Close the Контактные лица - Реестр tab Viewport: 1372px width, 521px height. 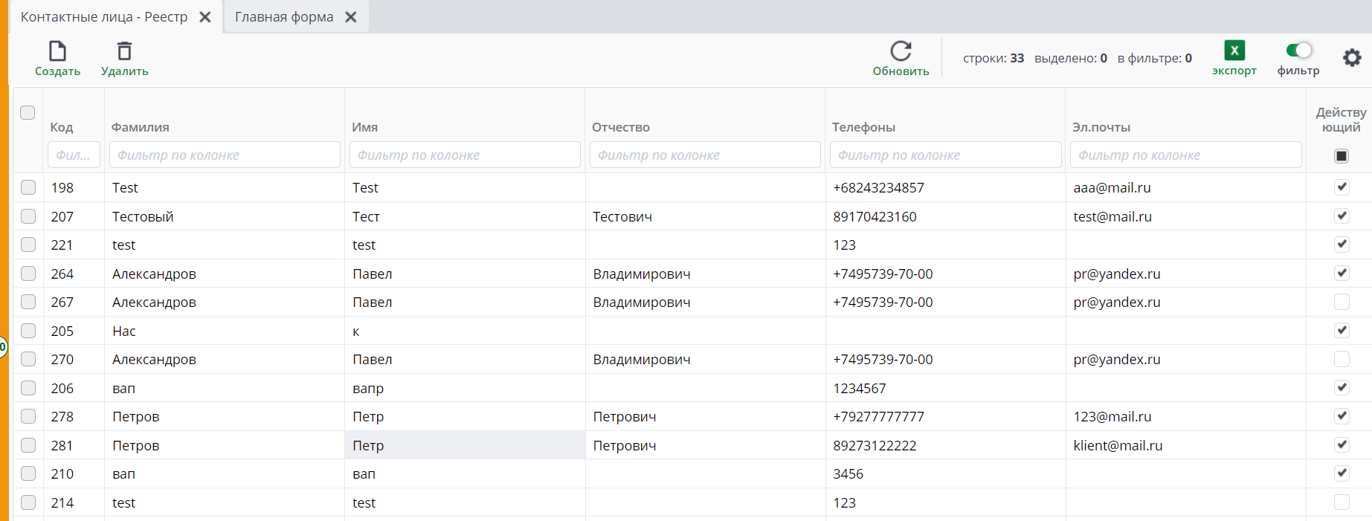pos(205,17)
